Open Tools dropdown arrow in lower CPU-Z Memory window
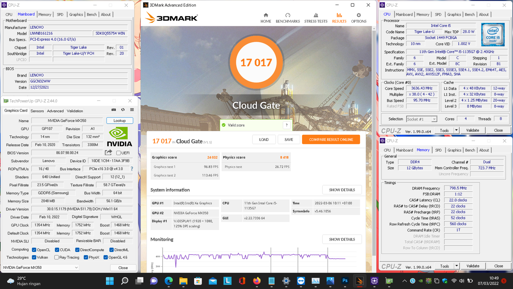This screenshot has height=289, width=513. coord(457,266)
